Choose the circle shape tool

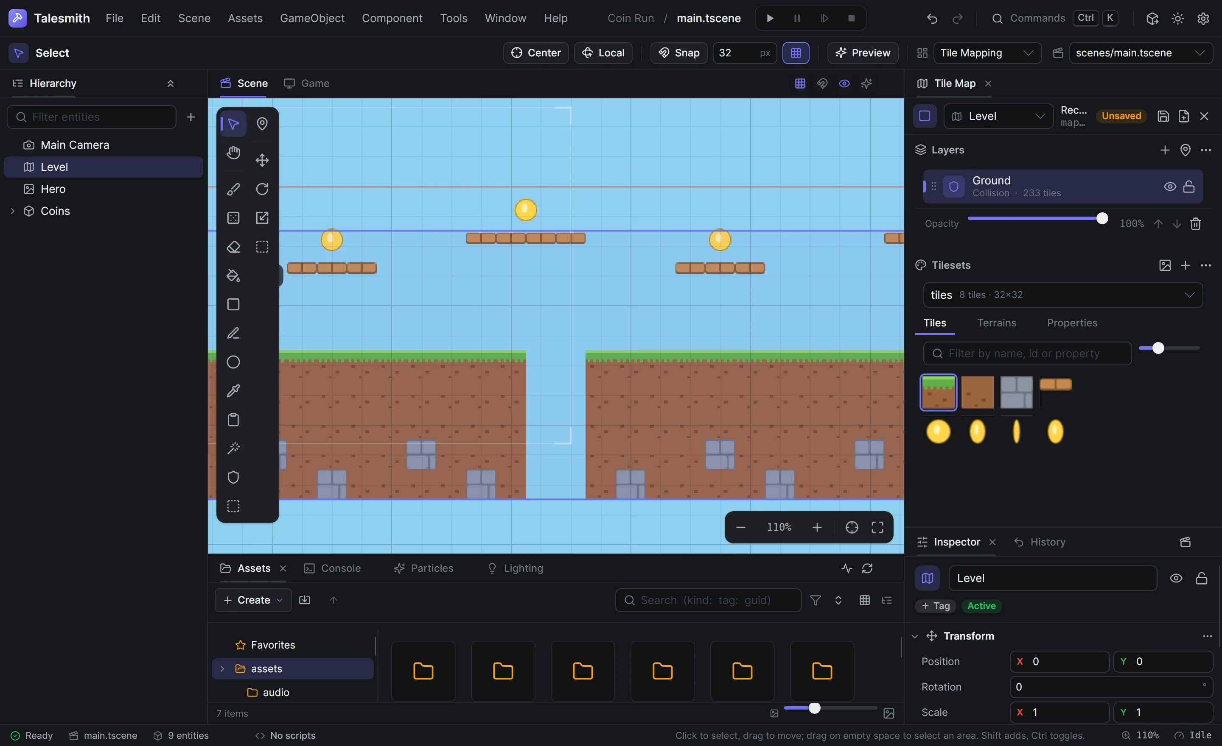pyautogui.click(x=233, y=362)
